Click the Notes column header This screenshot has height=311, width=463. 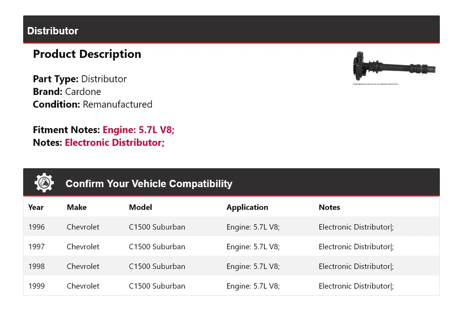[329, 207]
